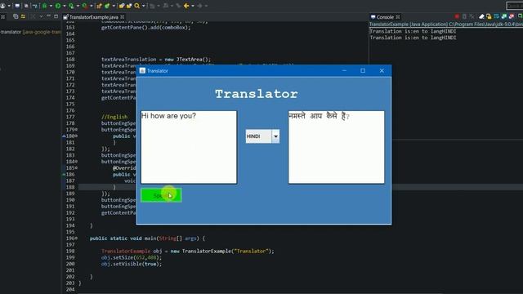523x294 pixels.
Task: Click into the English text area in Translator
Action: (189, 147)
